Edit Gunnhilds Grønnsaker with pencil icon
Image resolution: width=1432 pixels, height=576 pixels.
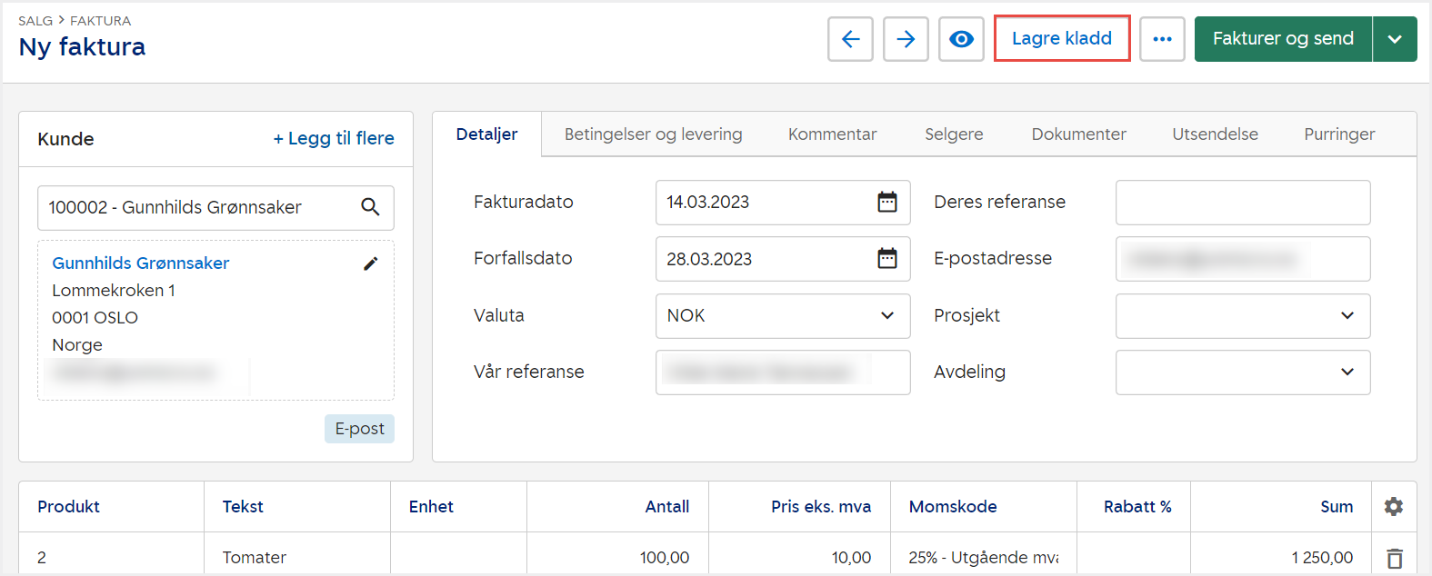pos(371,263)
